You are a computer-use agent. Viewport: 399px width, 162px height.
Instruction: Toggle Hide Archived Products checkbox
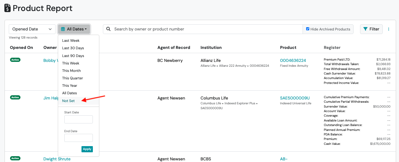(308, 29)
